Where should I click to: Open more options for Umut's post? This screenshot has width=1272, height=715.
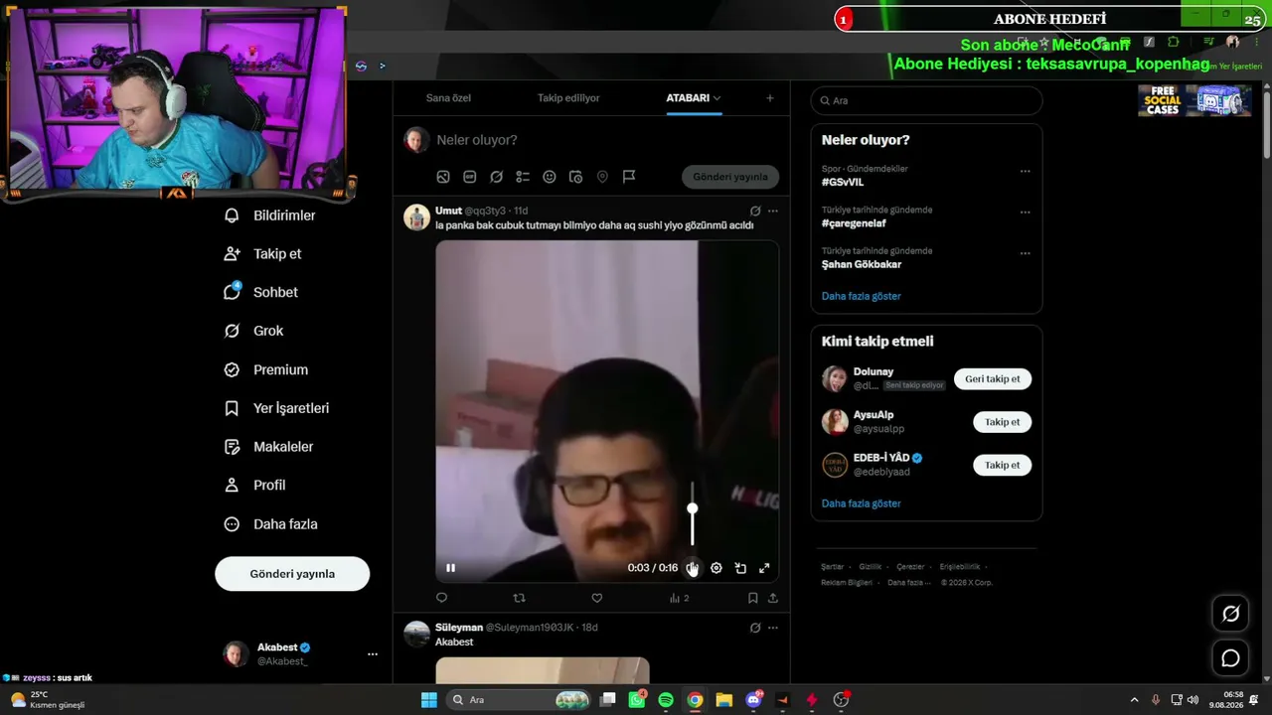click(773, 211)
